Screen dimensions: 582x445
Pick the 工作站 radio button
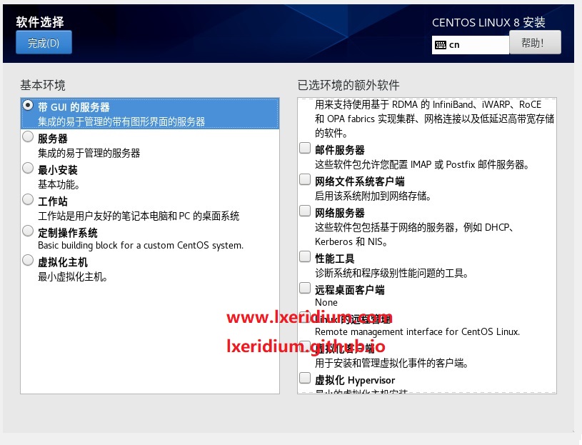(x=28, y=199)
